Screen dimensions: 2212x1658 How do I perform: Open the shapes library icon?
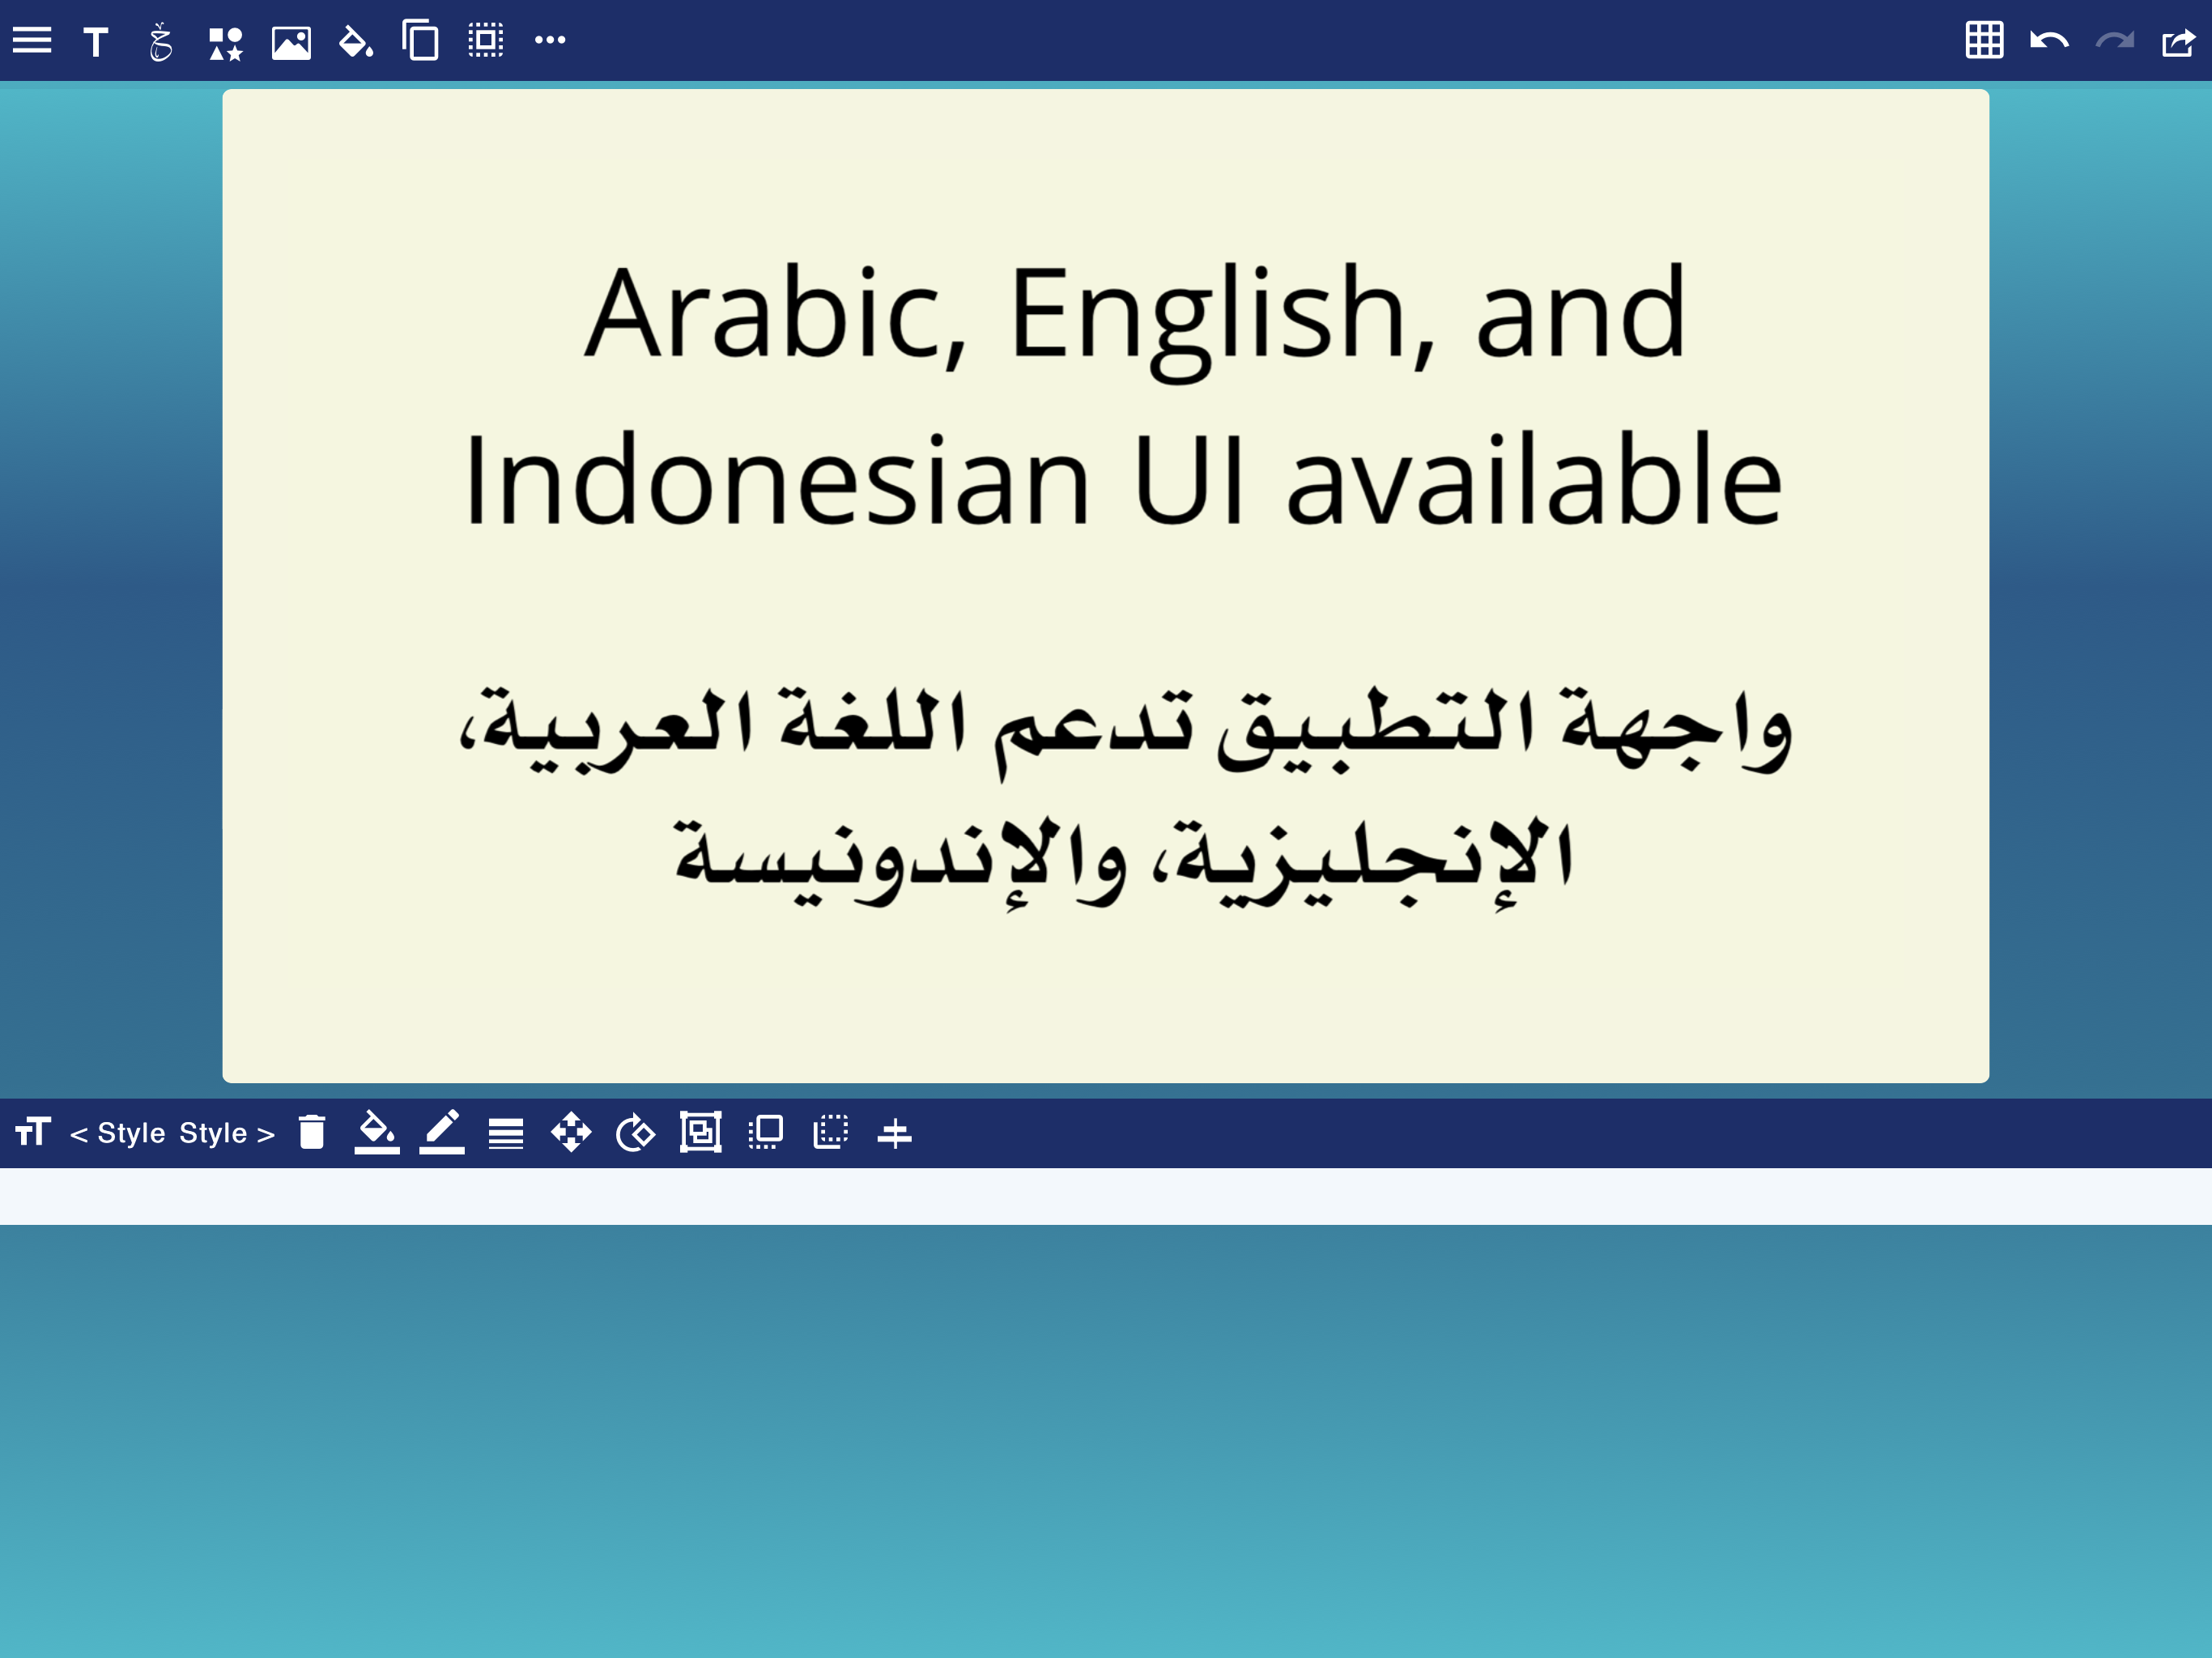[x=225, y=43]
